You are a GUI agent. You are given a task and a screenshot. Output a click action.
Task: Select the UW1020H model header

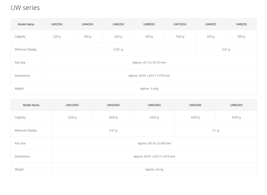[180, 24]
